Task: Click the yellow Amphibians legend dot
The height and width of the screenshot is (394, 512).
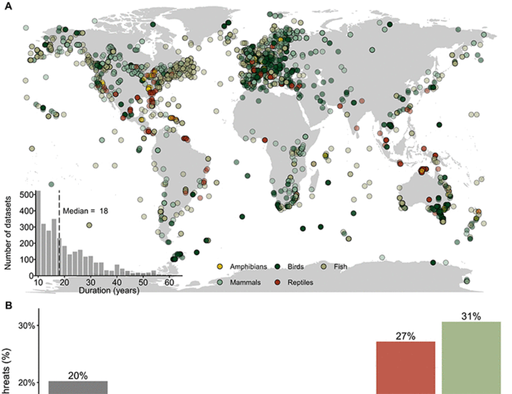Action: pos(220,266)
